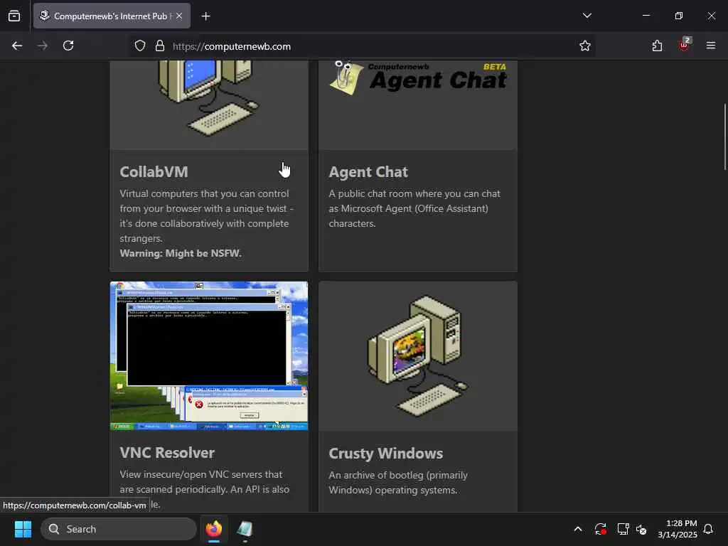Open the Extensions puzzle icon

(657, 45)
